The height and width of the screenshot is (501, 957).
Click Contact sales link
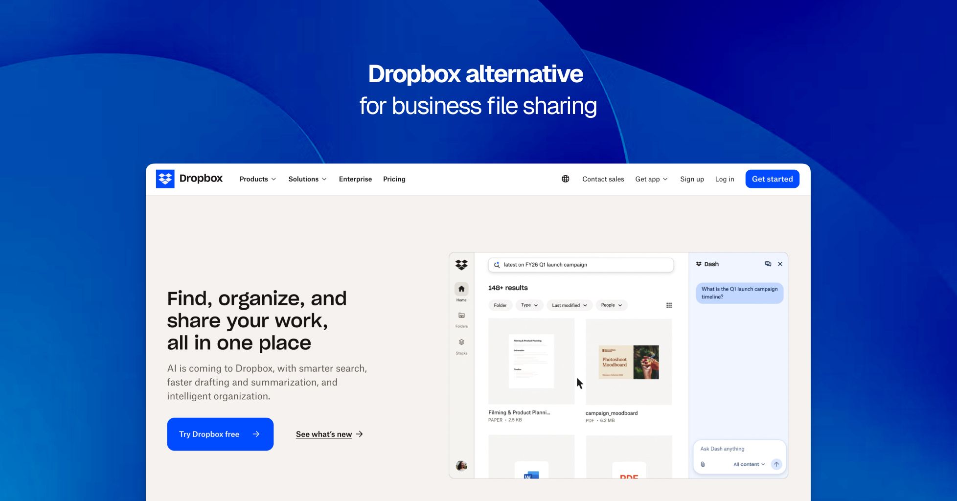pyautogui.click(x=603, y=179)
